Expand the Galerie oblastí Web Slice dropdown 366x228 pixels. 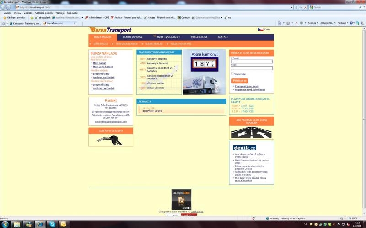(x=221, y=18)
